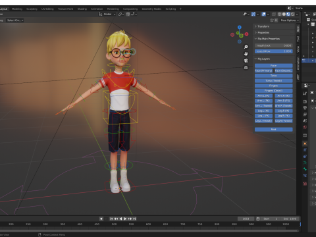
Task: Toggle the Root rig layer
Action: click(274, 129)
